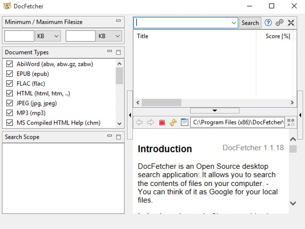This screenshot has height=229, width=305.
Task: Navigate forward with the right arrow icon
Action: (x=151, y=123)
